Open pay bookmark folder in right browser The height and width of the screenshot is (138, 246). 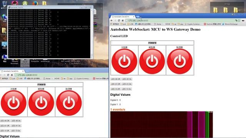181,24
